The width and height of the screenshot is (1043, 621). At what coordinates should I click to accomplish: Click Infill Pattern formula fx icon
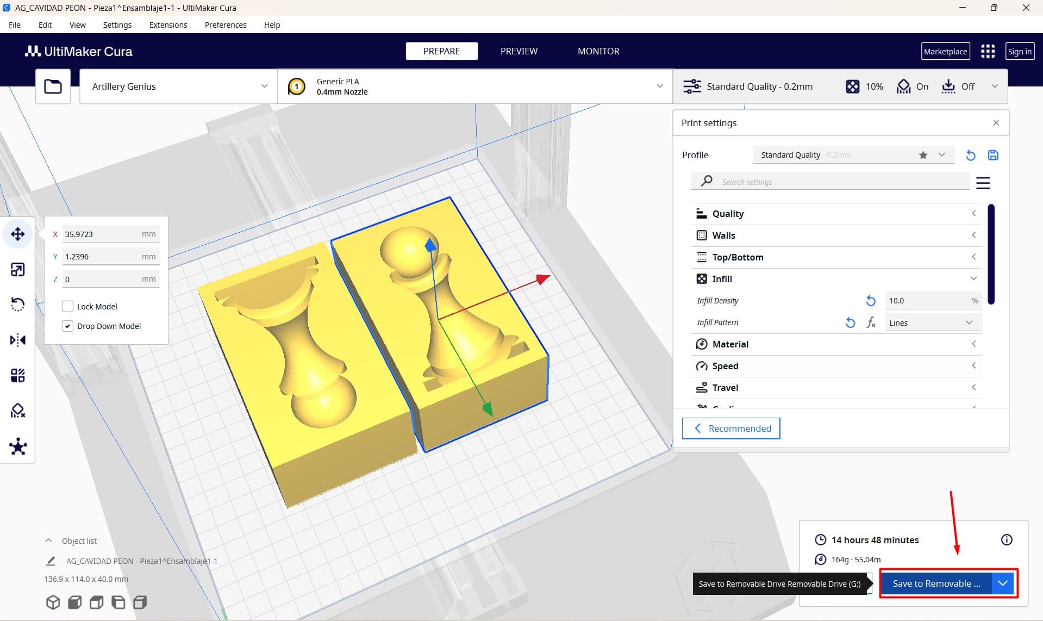click(871, 322)
